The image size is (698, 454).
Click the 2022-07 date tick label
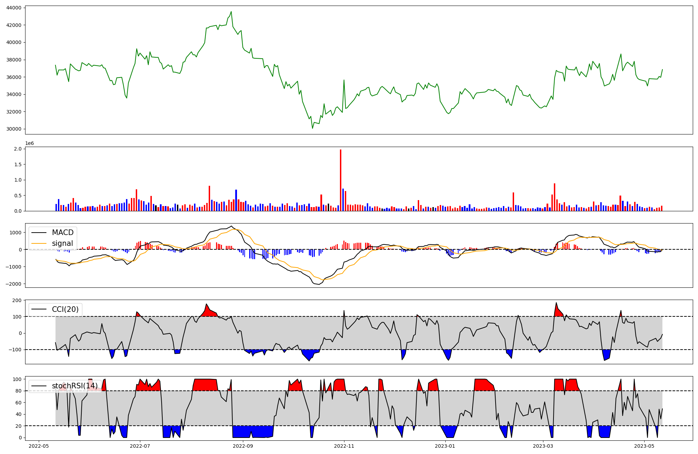tap(140, 446)
